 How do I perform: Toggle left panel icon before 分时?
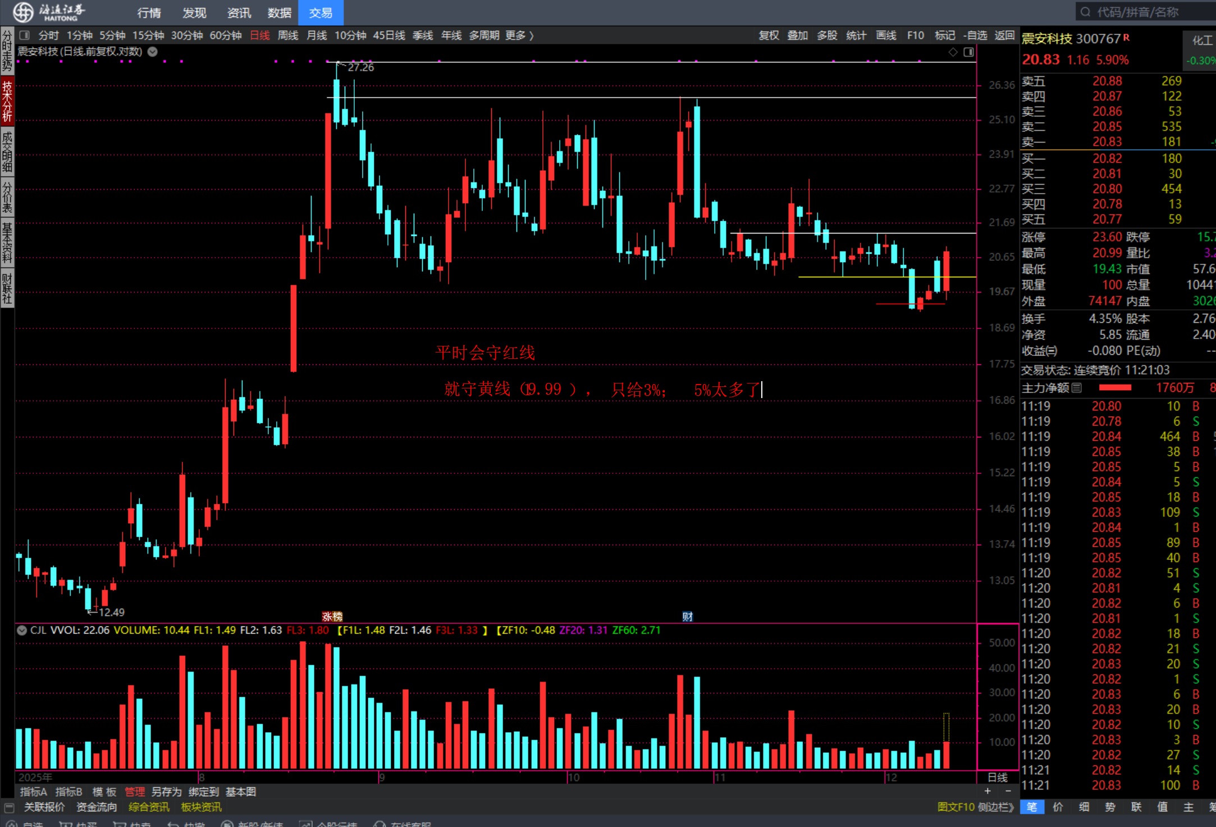pyautogui.click(x=25, y=35)
